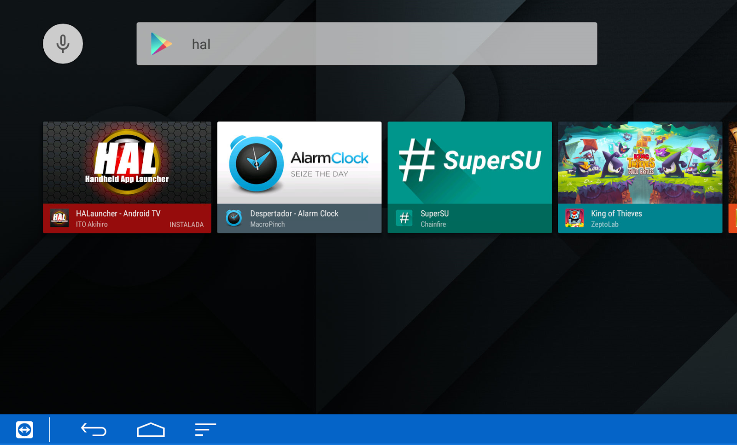Click the 'Chainfire' developer name
The width and height of the screenshot is (737, 445).
433,225
